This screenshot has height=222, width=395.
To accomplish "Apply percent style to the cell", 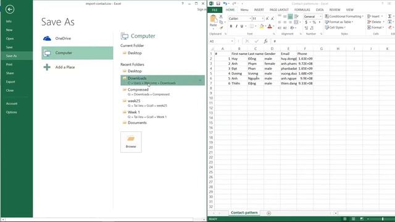I will pos(314,22).
